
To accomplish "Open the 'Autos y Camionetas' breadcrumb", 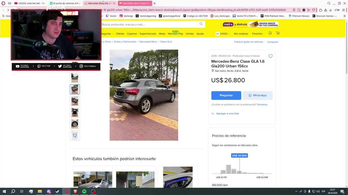I will pyautogui.click(x=125, y=42).
